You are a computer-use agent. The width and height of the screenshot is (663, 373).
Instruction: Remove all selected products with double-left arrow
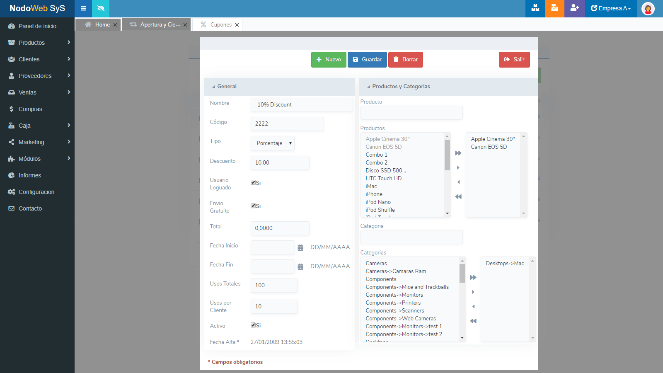tap(458, 197)
